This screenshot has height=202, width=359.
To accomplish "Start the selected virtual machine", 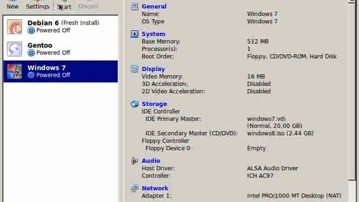I will coord(65,5).
